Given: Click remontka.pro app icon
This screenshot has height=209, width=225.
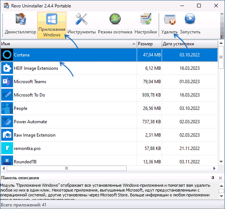Looking at the screenshot, I should [7, 148].
